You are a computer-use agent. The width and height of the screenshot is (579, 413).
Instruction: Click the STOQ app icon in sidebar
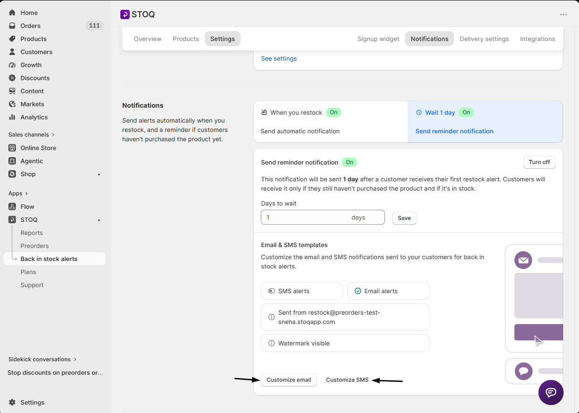[x=12, y=220]
